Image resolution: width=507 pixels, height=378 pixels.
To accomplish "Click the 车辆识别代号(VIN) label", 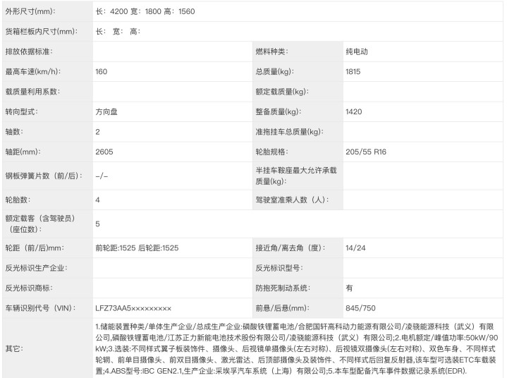I will 40,308.
